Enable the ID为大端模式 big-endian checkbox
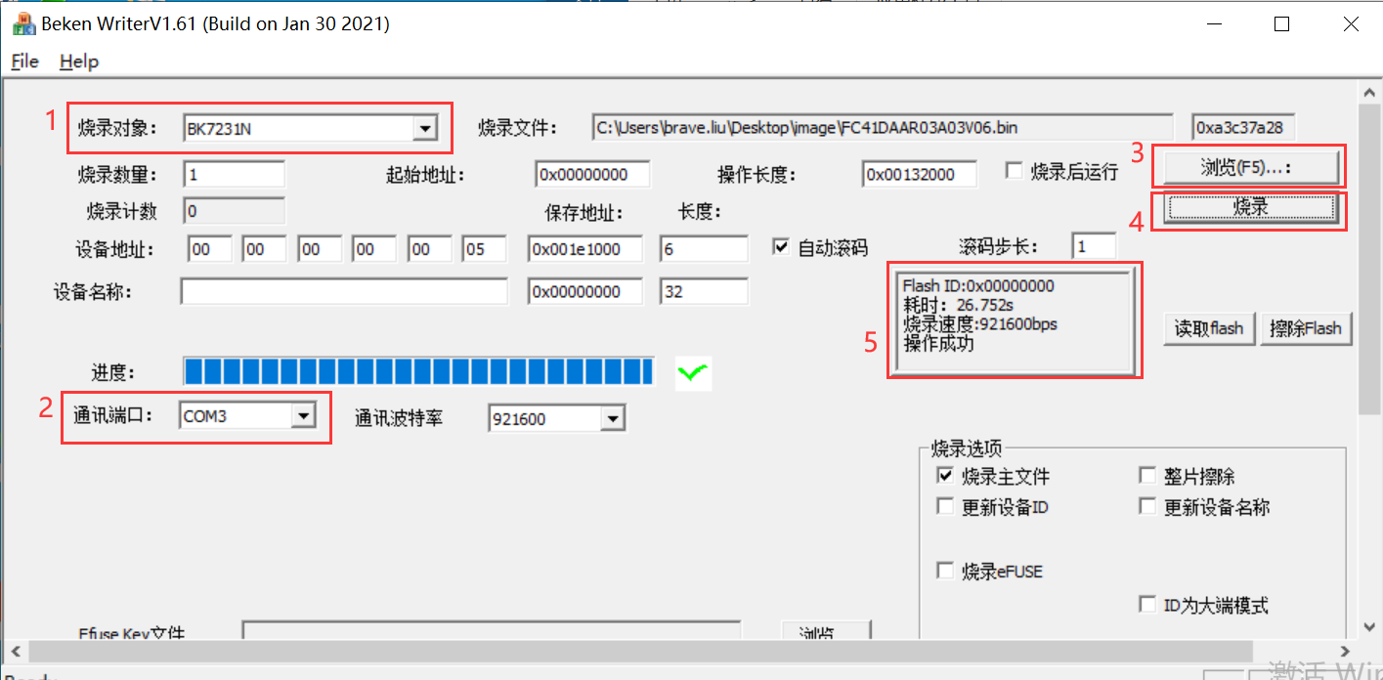The height and width of the screenshot is (680, 1383). coord(1146,605)
